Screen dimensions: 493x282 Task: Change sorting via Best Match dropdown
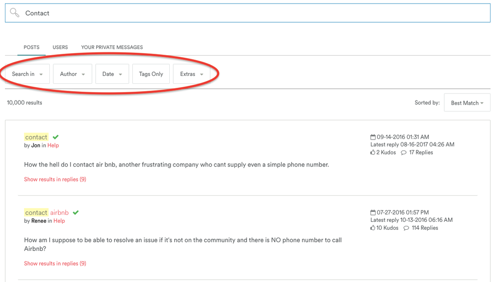467,103
